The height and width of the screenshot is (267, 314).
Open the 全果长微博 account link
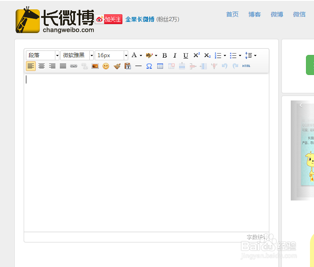(x=140, y=19)
